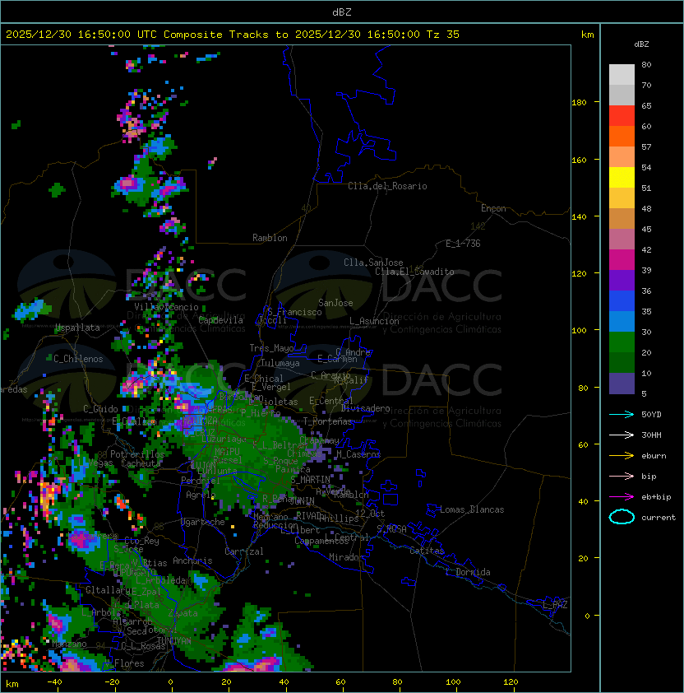Image resolution: width=684 pixels, height=693 pixels.
Task: Click the SanJose map label
Action: click(335, 303)
